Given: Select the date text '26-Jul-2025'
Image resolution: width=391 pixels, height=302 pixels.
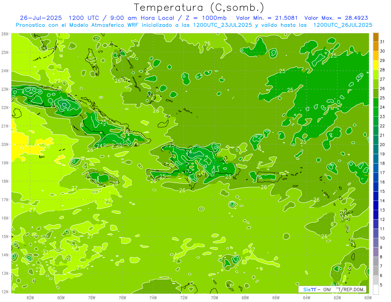Looking at the screenshot, I should pyautogui.click(x=41, y=18).
